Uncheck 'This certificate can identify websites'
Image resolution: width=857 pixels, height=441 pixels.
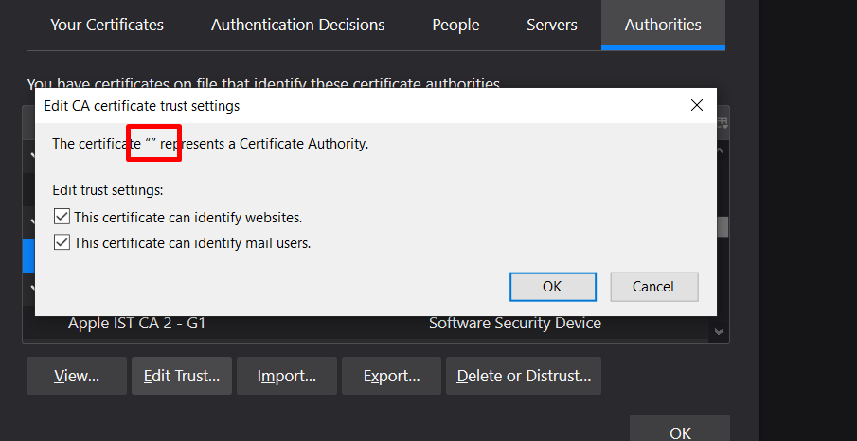[62, 217]
